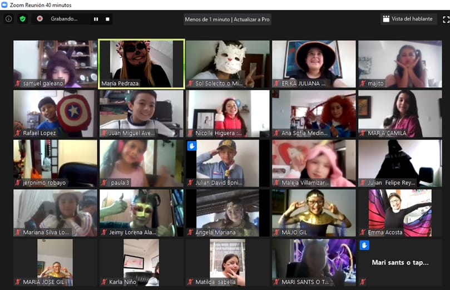Stop the meeting recording
Image resolution: width=450 pixels, height=290 pixels.
[x=107, y=19]
